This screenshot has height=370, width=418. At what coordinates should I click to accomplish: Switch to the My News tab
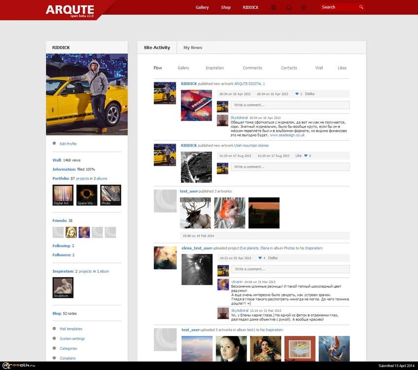(x=193, y=48)
